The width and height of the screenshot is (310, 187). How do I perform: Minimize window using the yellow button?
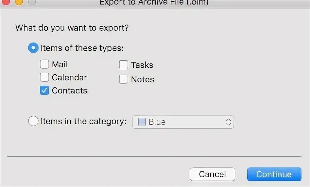[x=19, y=1]
